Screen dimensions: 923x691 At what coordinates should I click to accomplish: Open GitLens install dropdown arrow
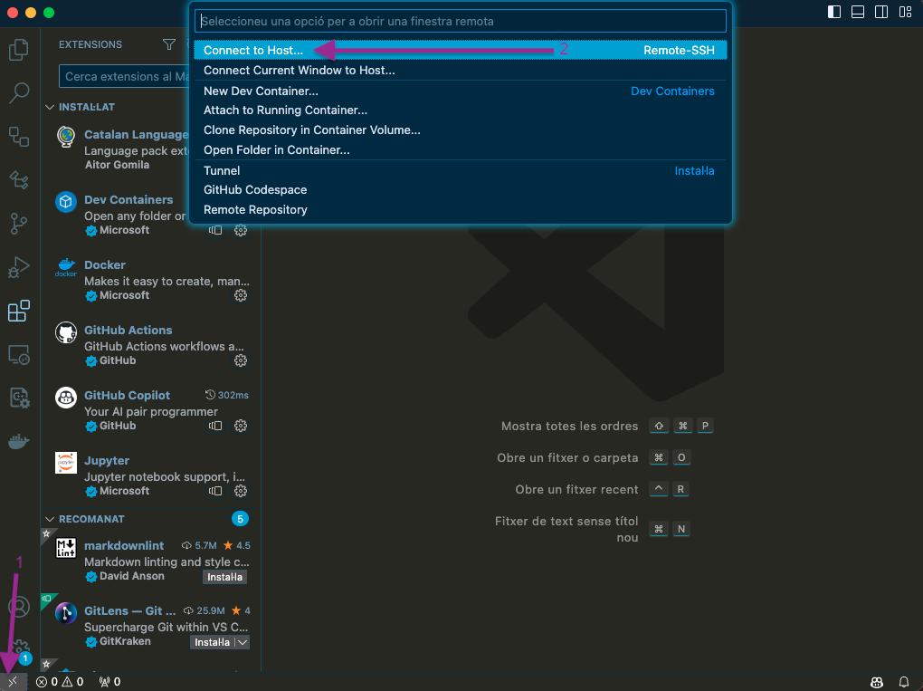pos(243,642)
